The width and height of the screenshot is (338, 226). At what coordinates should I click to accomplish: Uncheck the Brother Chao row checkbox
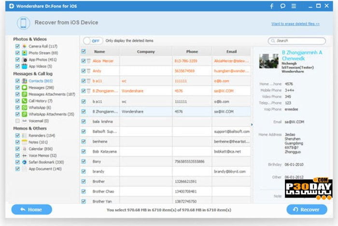point(84,191)
